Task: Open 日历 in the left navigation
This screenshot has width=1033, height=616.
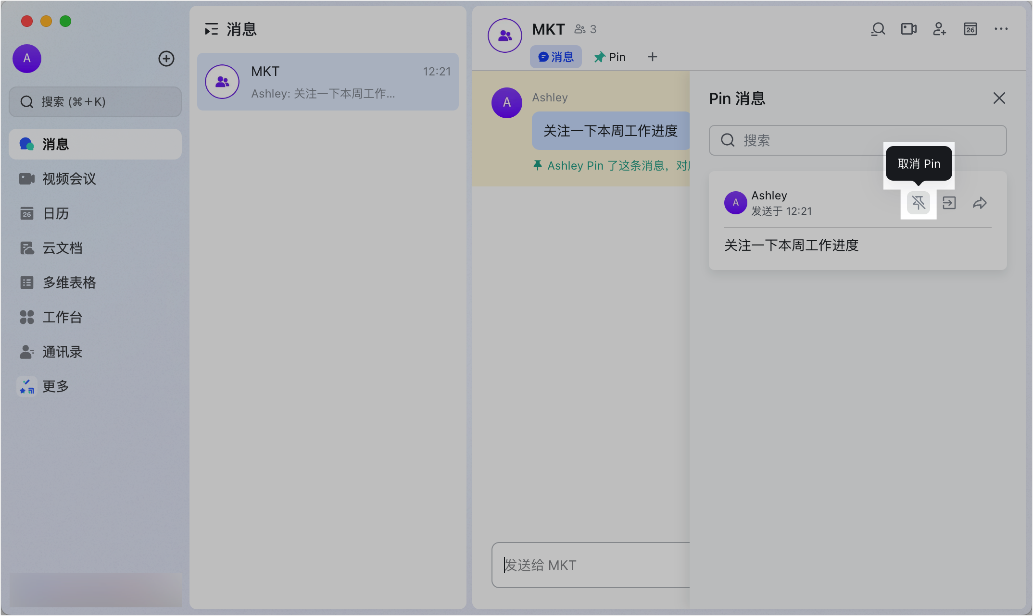Action: (95, 213)
